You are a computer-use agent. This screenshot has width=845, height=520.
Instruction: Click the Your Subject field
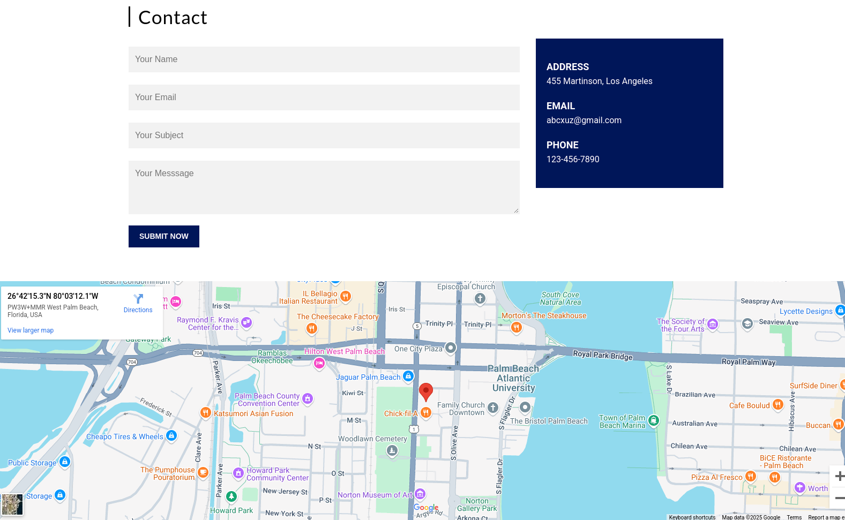coord(324,135)
